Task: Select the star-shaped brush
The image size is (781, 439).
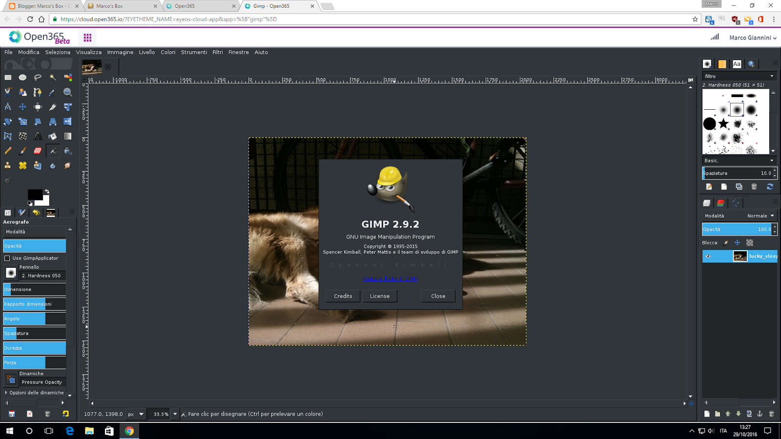Action: click(723, 124)
